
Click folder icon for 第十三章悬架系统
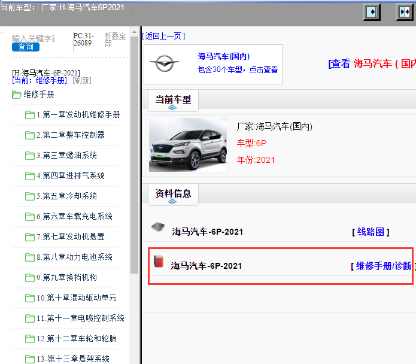(30, 359)
